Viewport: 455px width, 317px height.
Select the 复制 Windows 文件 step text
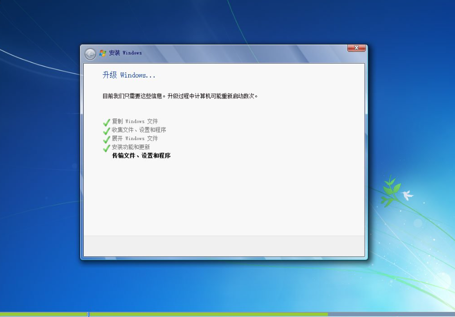tap(135, 121)
